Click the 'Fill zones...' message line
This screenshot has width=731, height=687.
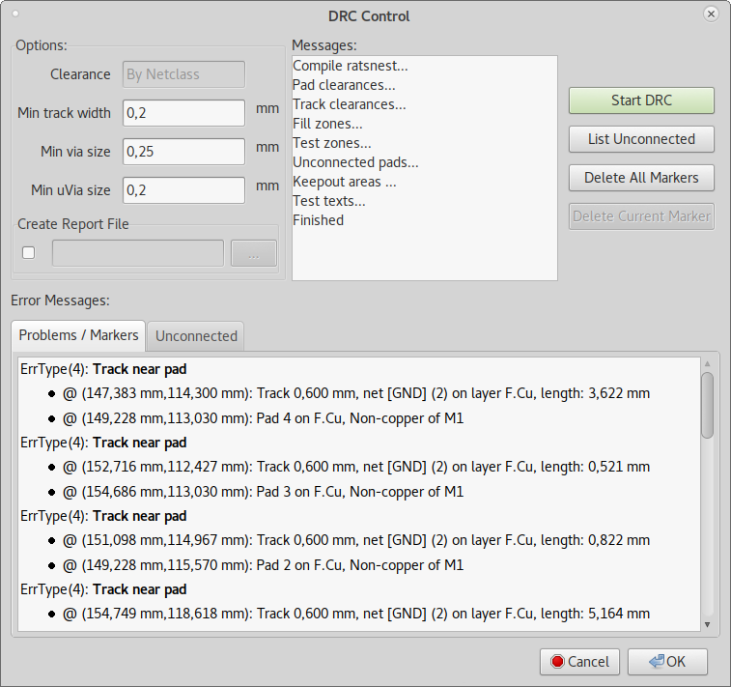[327, 124]
